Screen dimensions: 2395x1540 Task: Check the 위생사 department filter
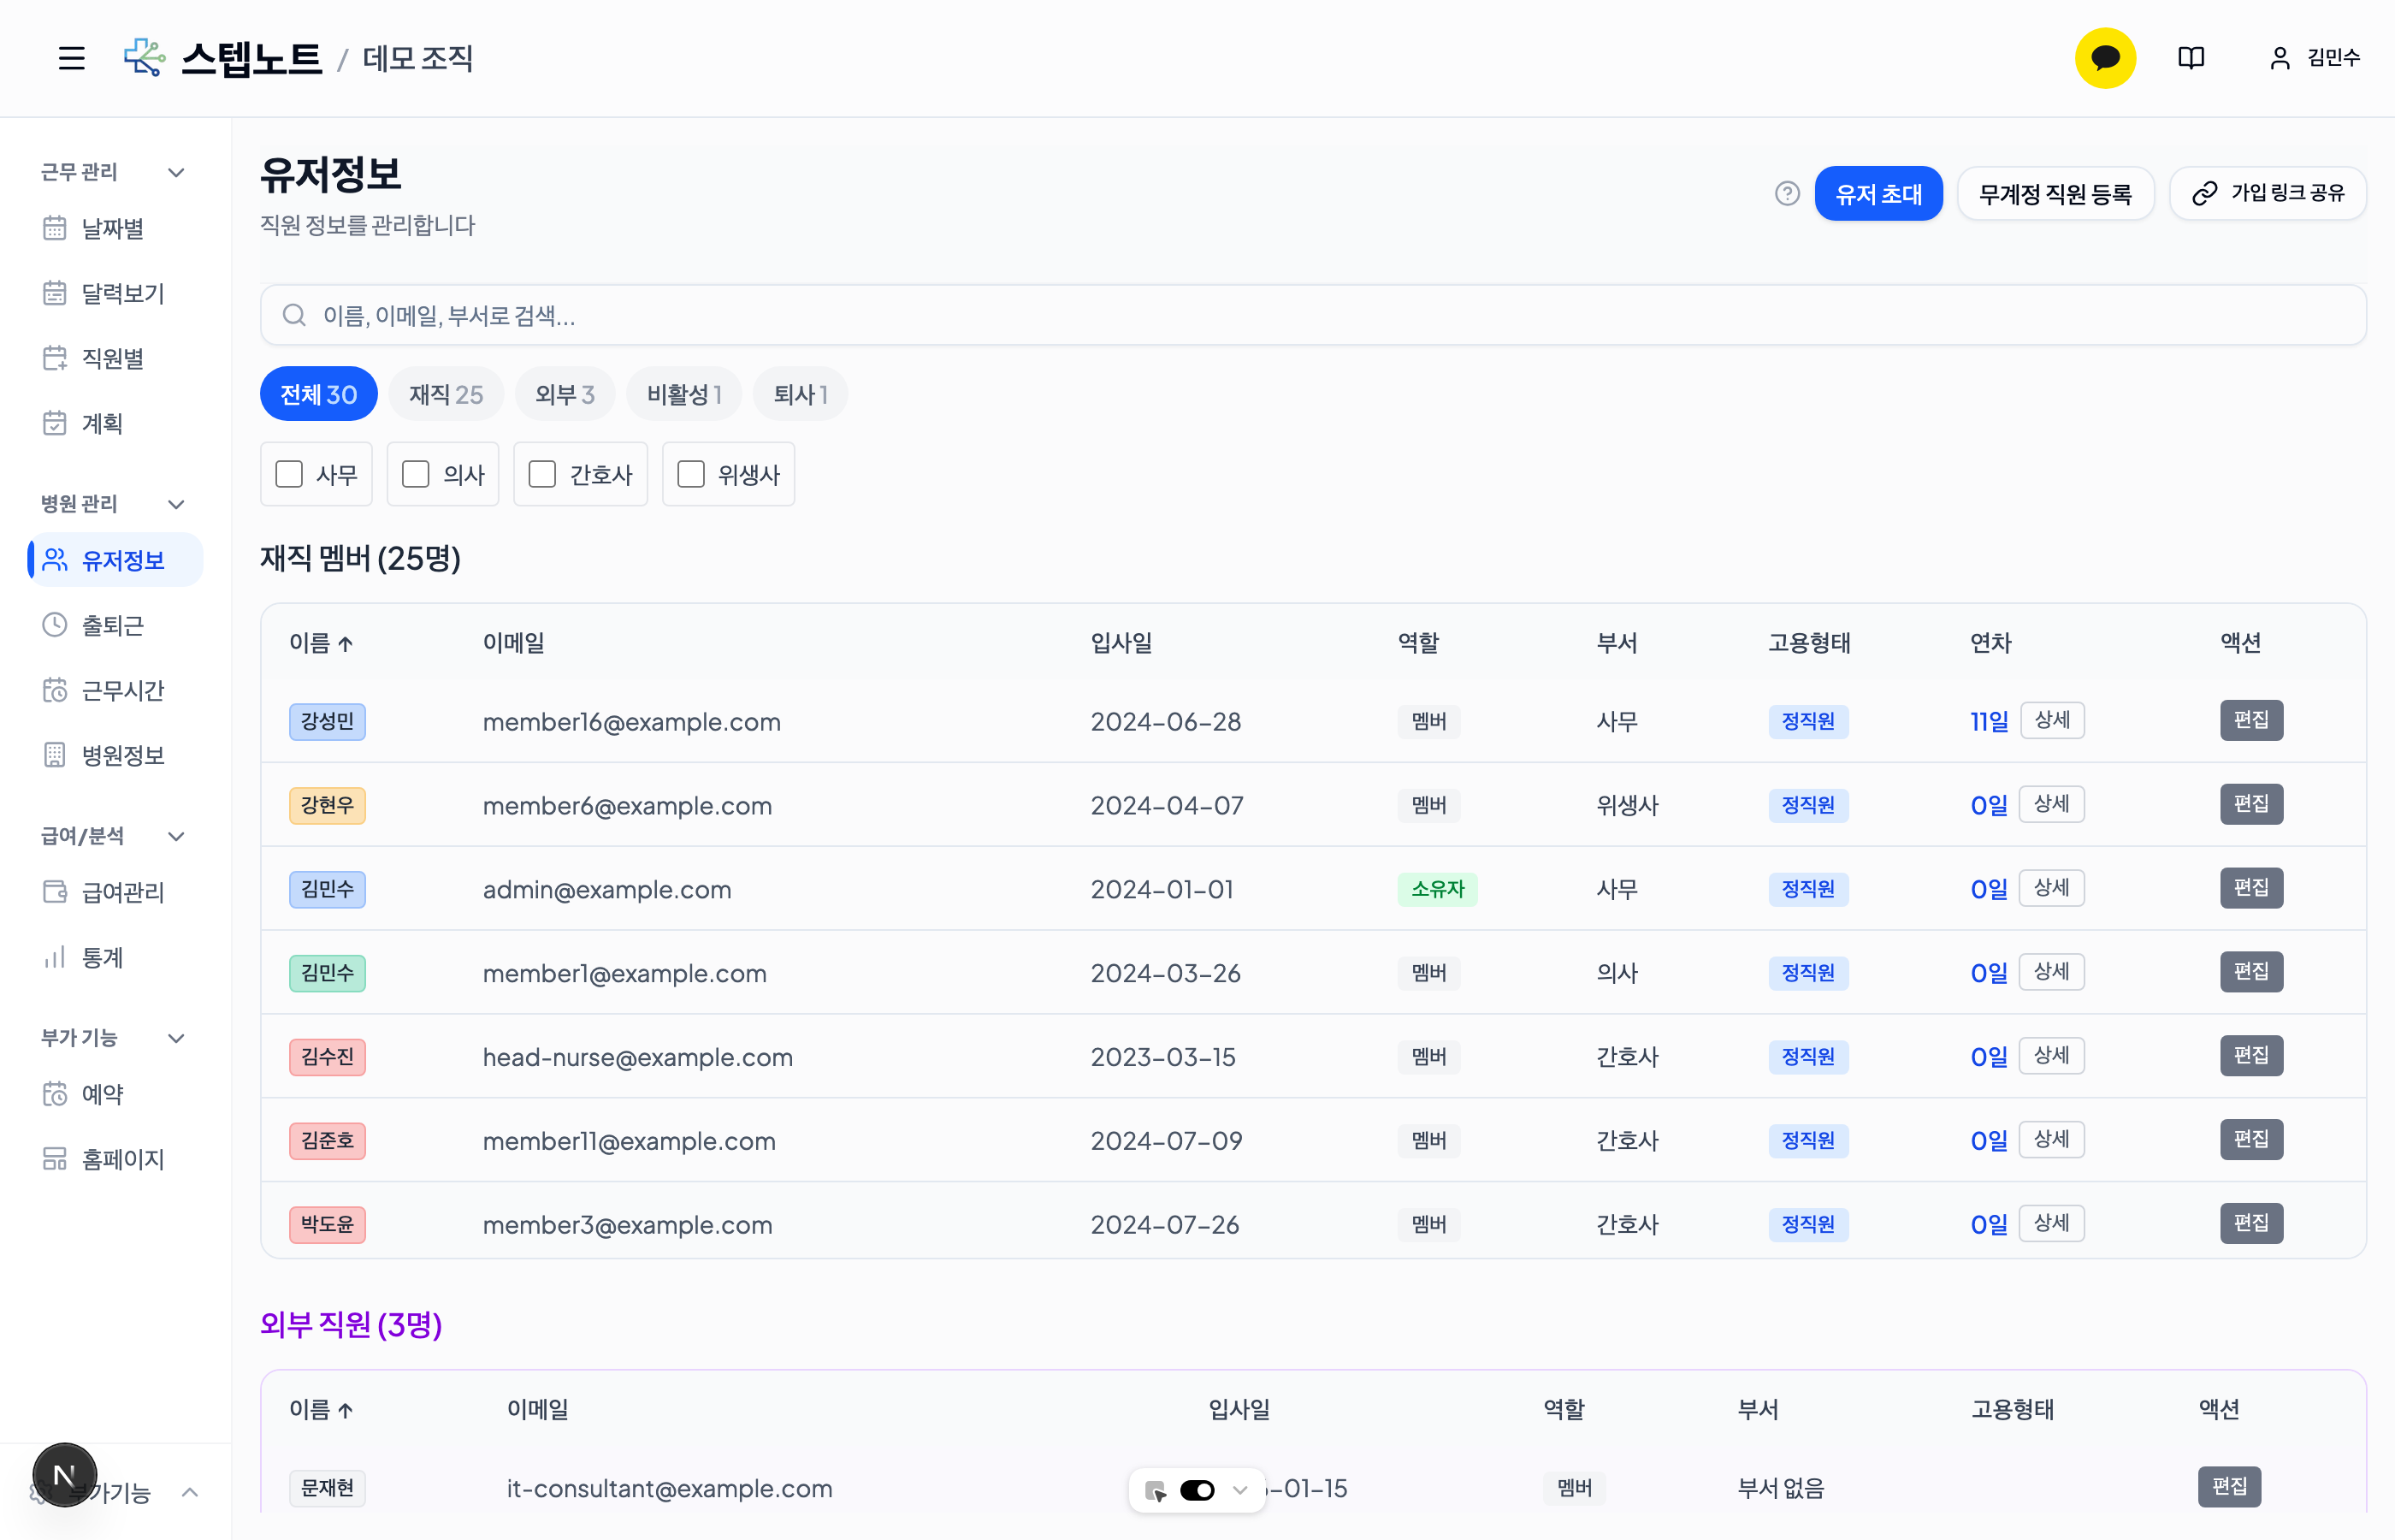pos(691,474)
